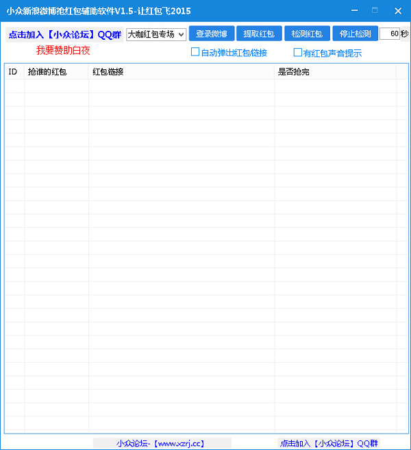Viewport: 411px width, 450px height.
Task: Minimize the application window
Action: click(353, 10)
